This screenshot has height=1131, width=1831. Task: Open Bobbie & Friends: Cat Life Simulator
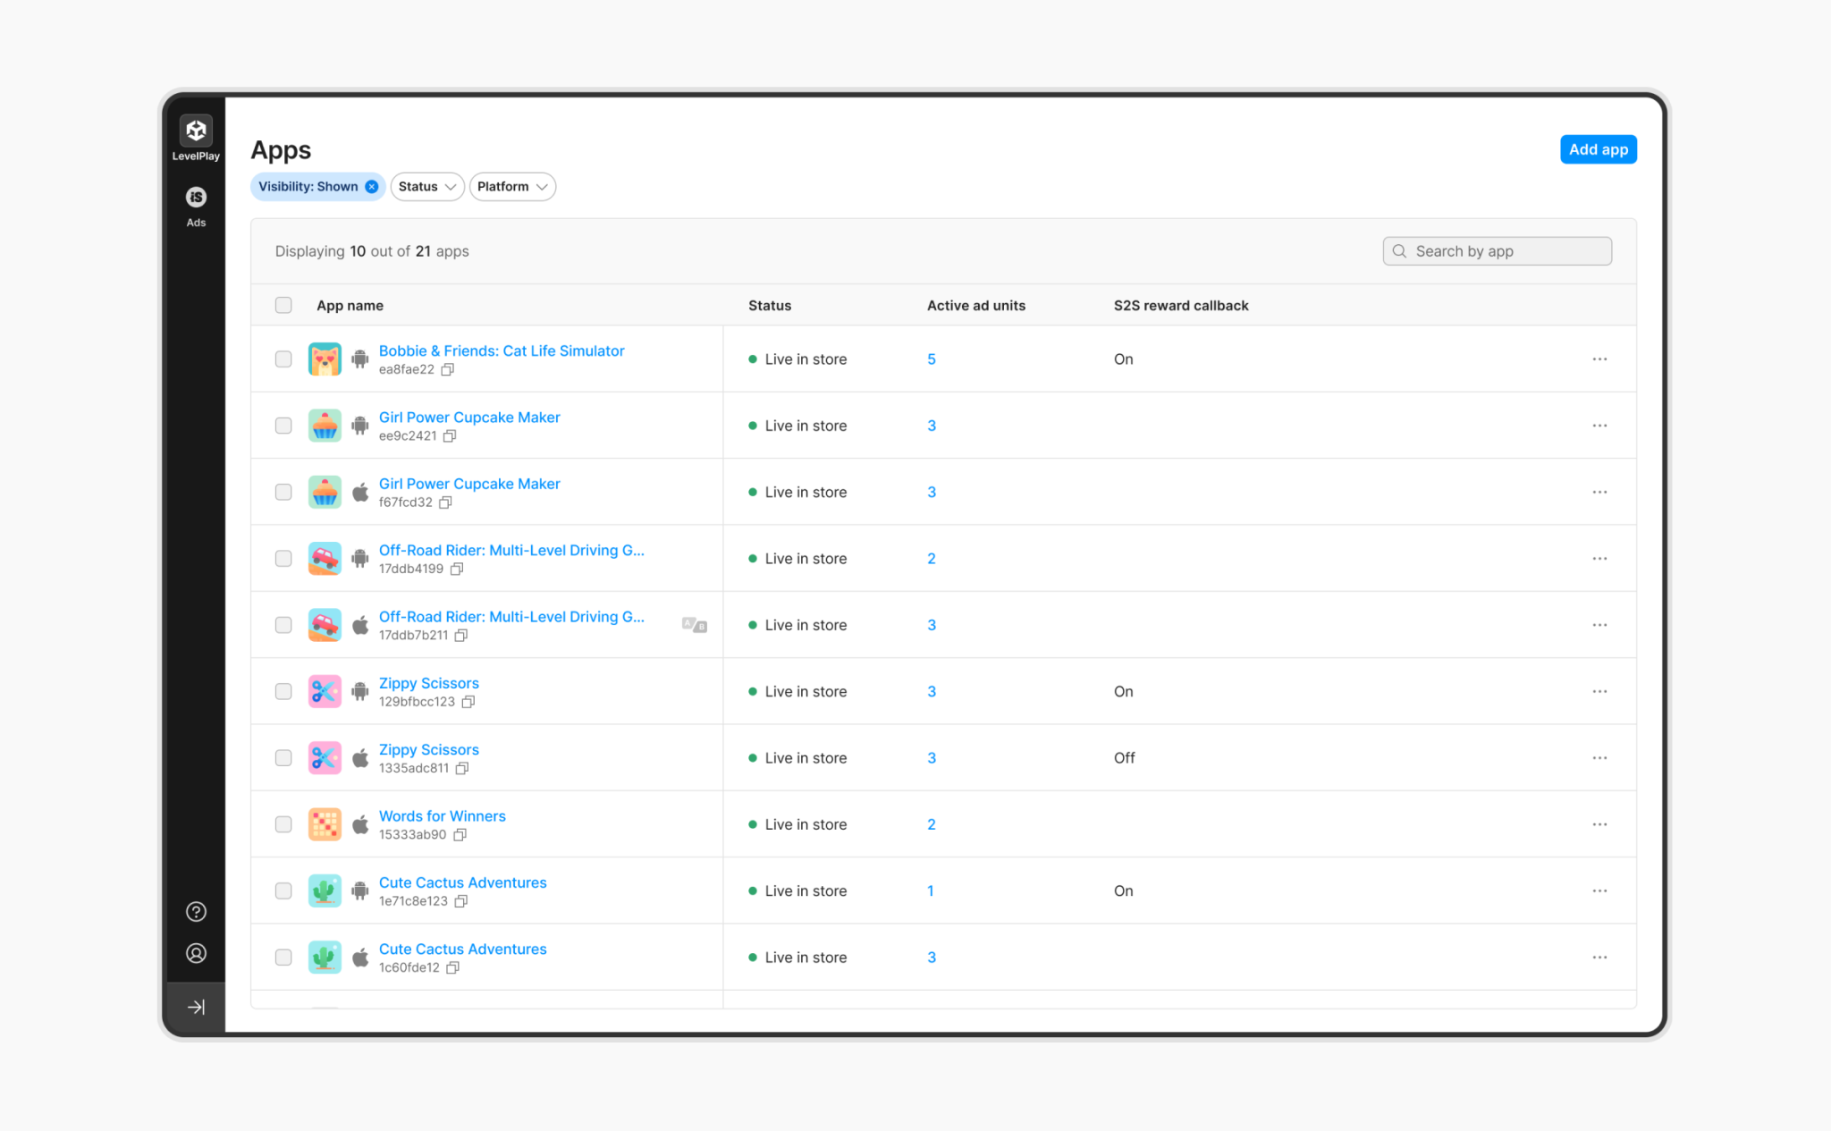[x=502, y=350]
